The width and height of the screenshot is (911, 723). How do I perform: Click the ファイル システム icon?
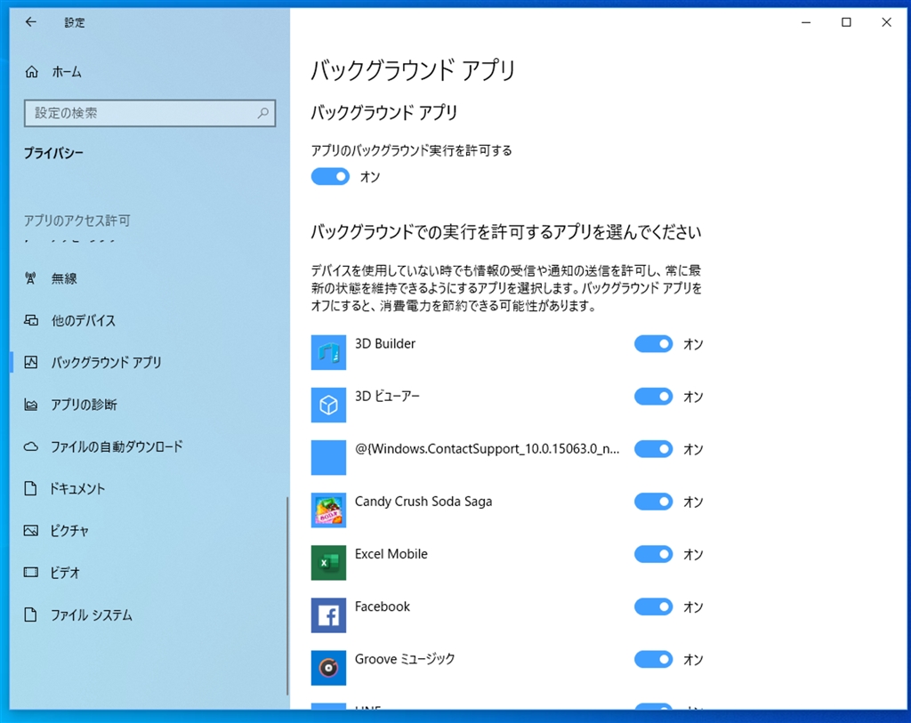click(31, 615)
